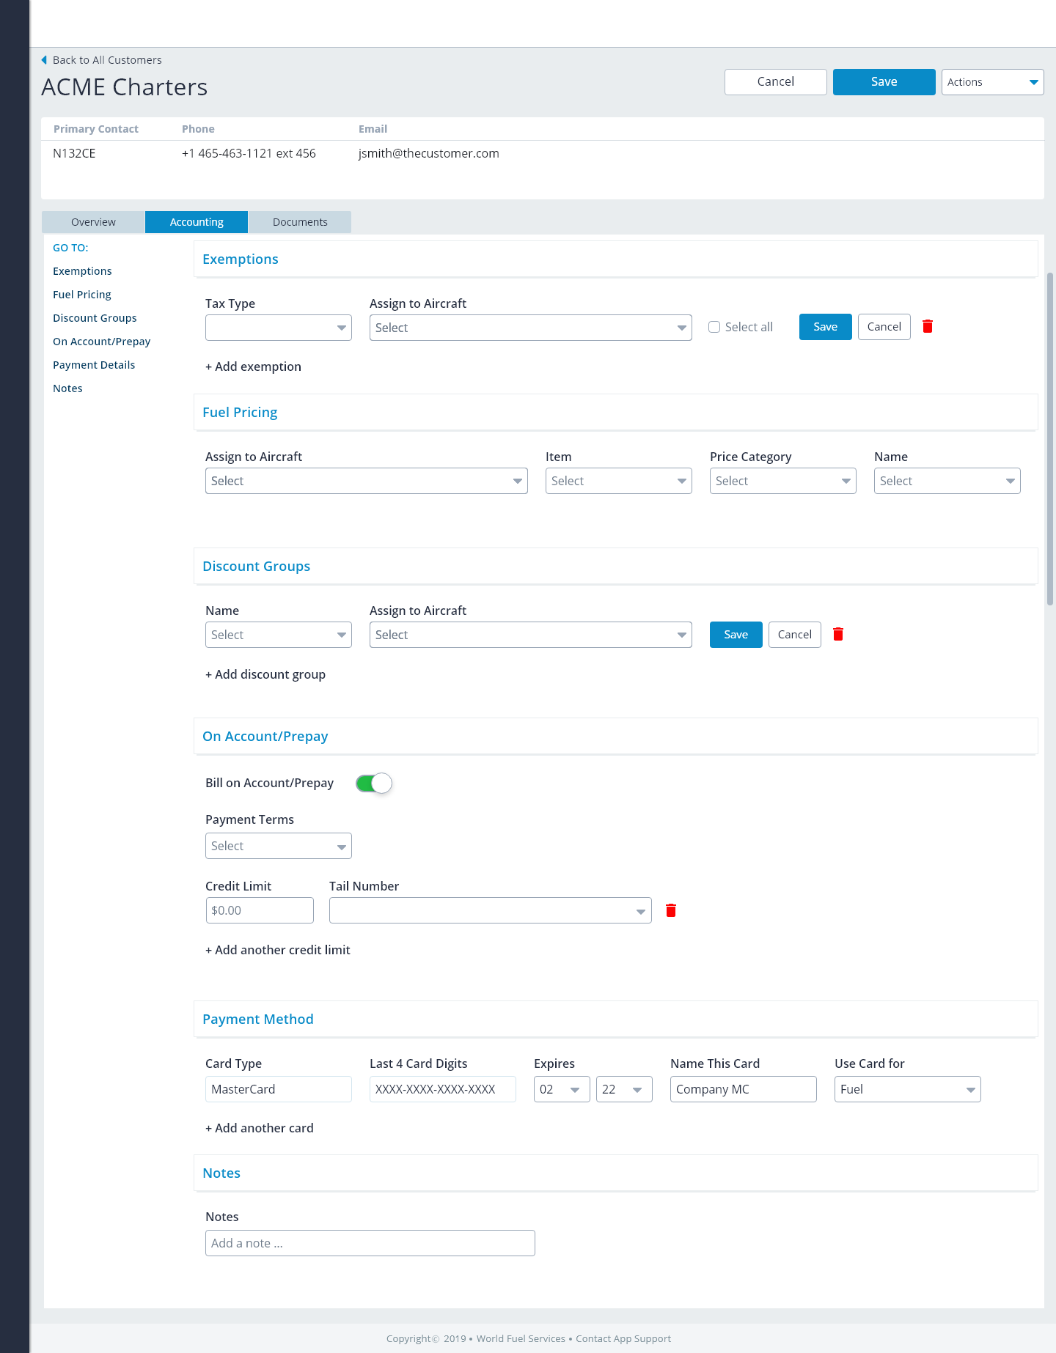The image size is (1056, 1353).
Task: Click the page vertical scrollbar
Action: click(1049, 440)
